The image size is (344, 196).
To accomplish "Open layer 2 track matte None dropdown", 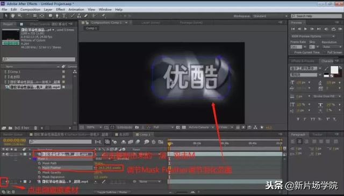I will click(150, 181).
